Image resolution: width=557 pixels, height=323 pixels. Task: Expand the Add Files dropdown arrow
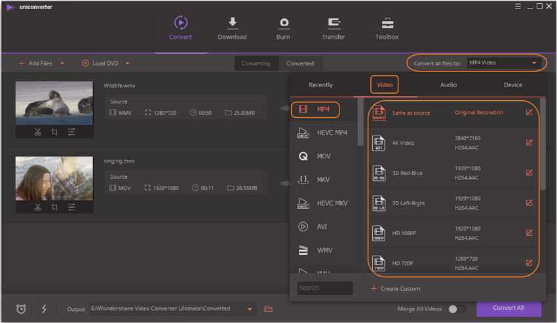click(62, 64)
